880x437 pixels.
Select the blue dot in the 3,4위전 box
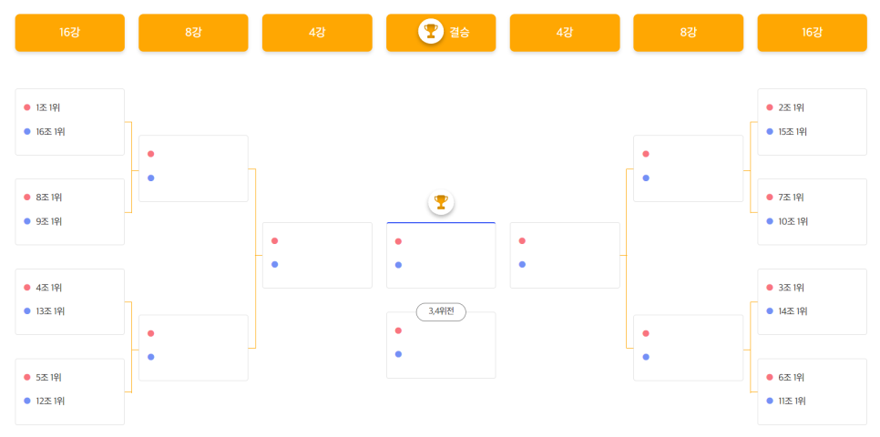(x=398, y=354)
